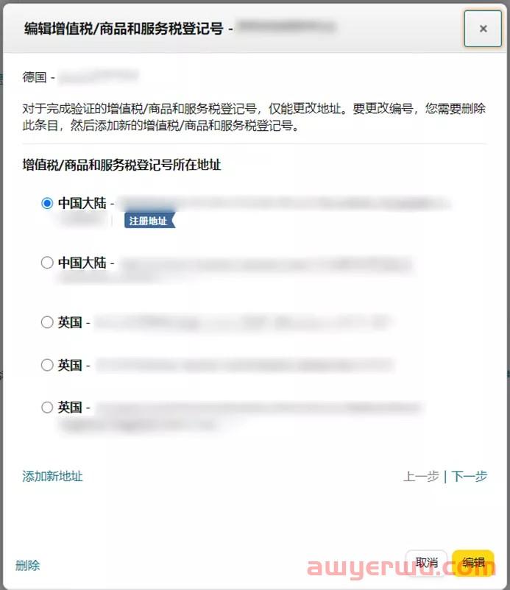Proceed with the 下一步 link

pyautogui.click(x=469, y=476)
